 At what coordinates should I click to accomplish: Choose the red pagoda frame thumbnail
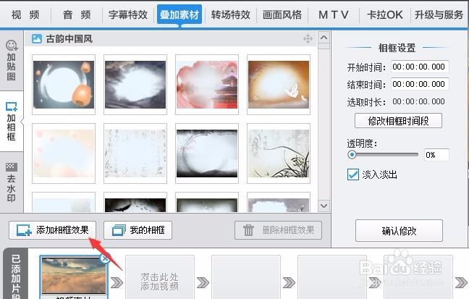[207, 85]
